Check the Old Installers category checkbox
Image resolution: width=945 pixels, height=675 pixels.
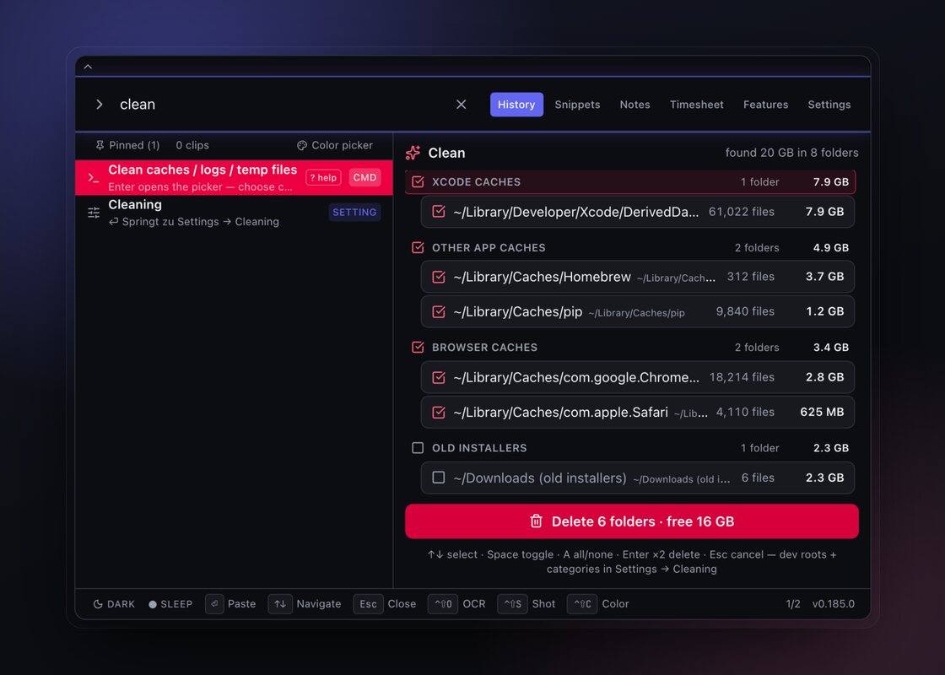coord(418,448)
